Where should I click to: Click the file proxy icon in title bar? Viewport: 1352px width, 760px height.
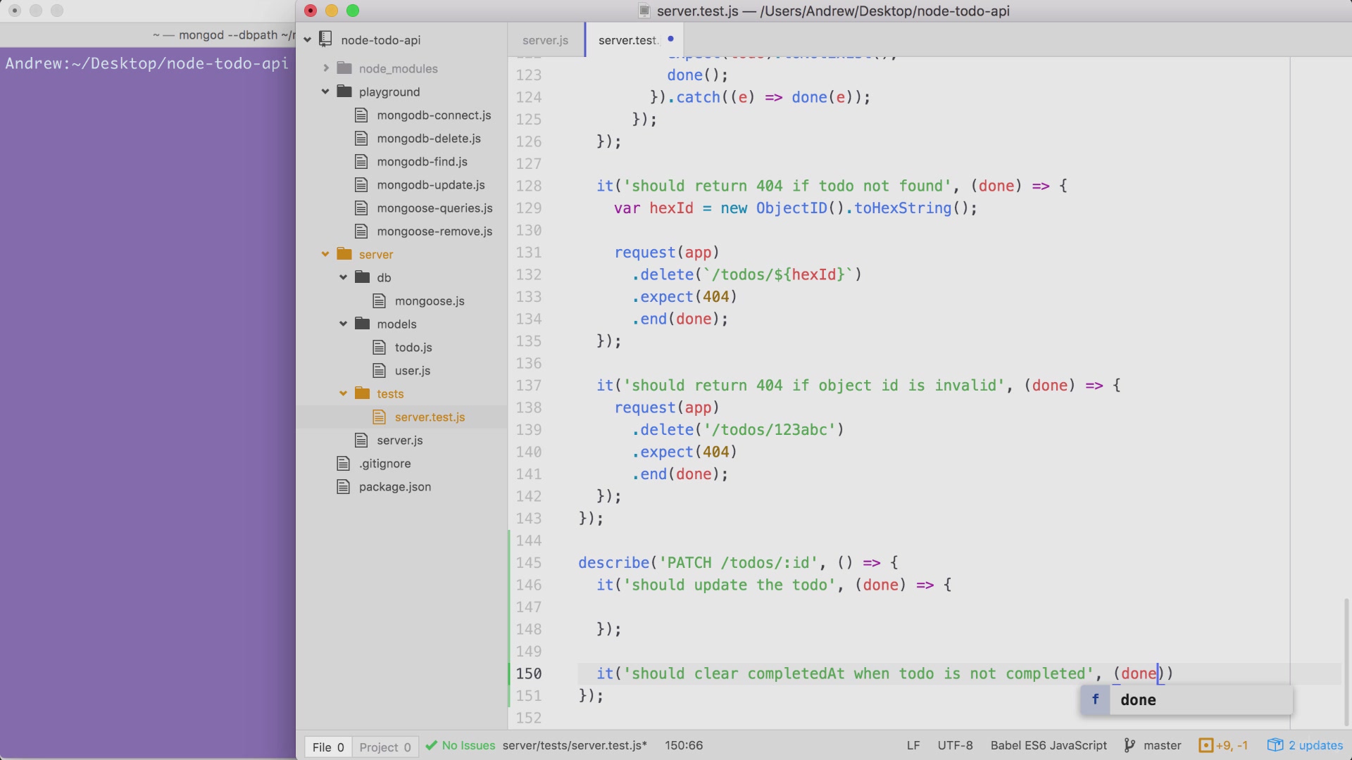pos(644,11)
